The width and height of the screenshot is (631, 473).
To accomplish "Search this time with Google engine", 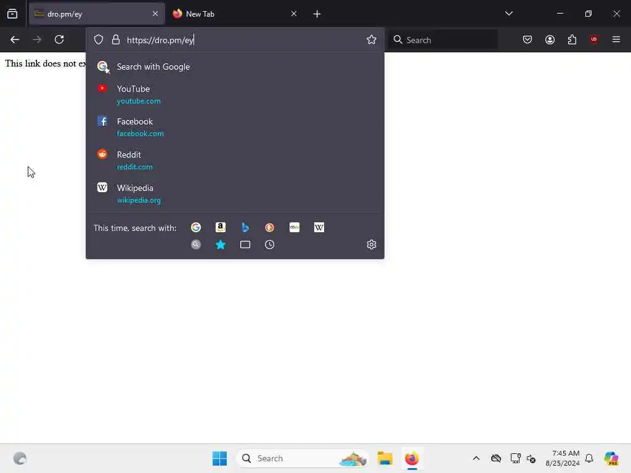I will [196, 228].
